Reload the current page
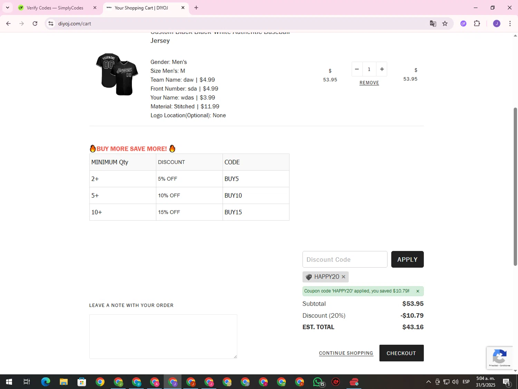518x389 pixels. click(35, 24)
